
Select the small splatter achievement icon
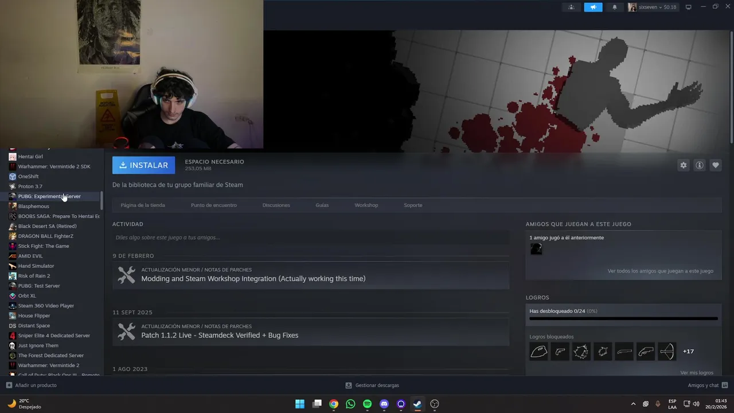tap(603, 352)
